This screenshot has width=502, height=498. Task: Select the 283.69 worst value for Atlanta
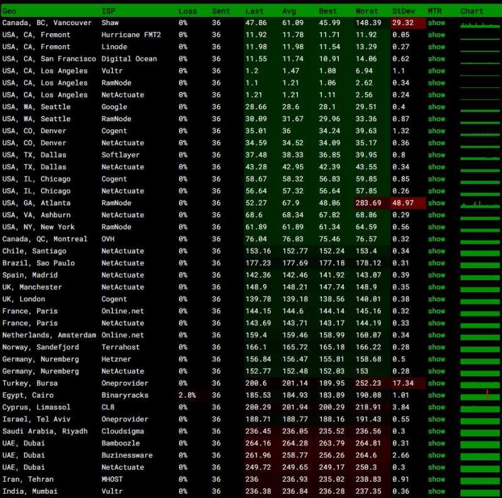tap(368, 203)
